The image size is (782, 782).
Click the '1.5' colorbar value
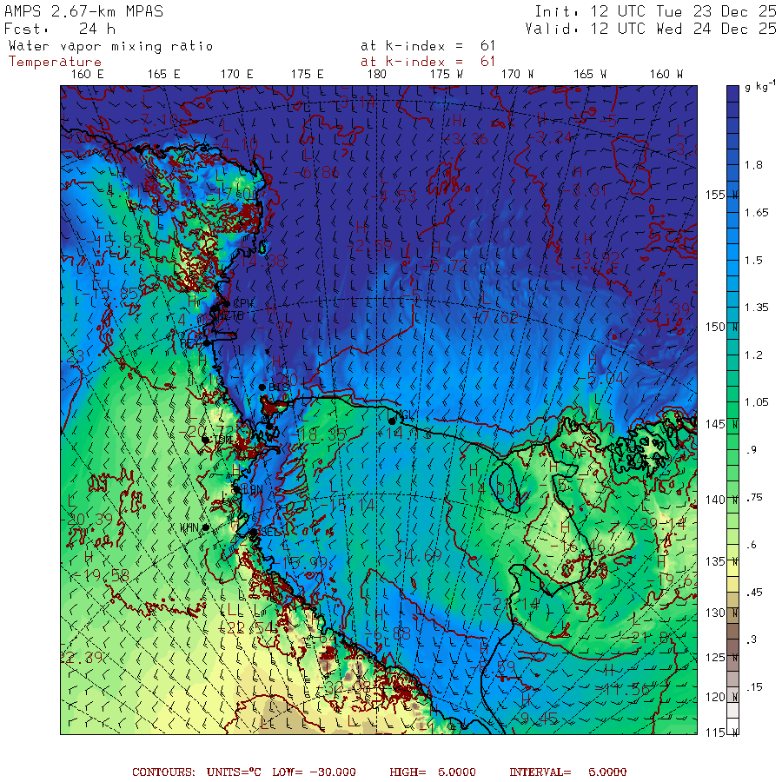click(x=753, y=261)
